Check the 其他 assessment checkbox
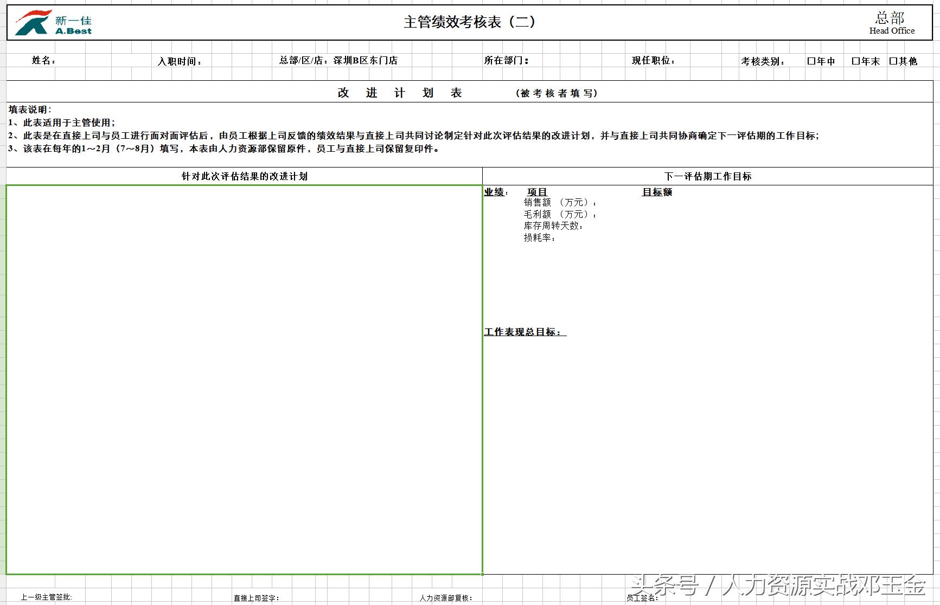 [x=893, y=61]
